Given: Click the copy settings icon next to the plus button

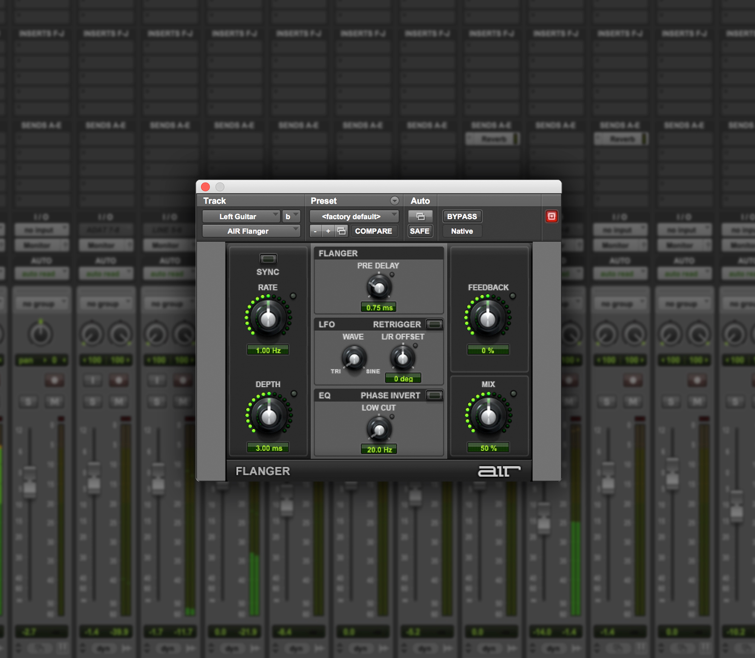Looking at the screenshot, I should pyautogui.click(x=342, y=231).
